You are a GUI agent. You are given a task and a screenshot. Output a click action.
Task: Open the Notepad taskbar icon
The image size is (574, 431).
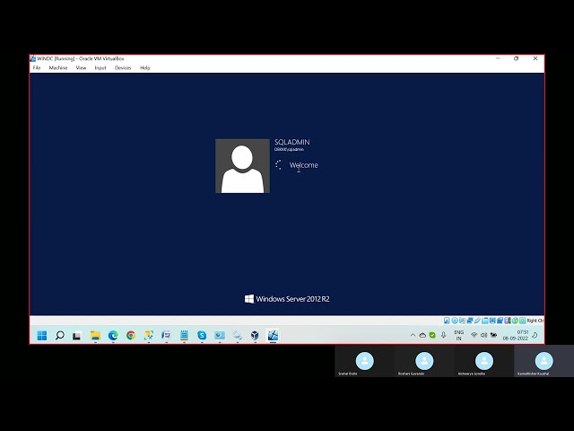(x=184, y=335)
